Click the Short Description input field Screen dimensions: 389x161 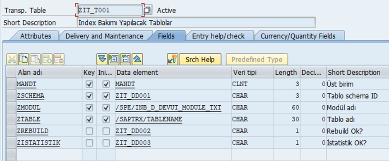196,23
